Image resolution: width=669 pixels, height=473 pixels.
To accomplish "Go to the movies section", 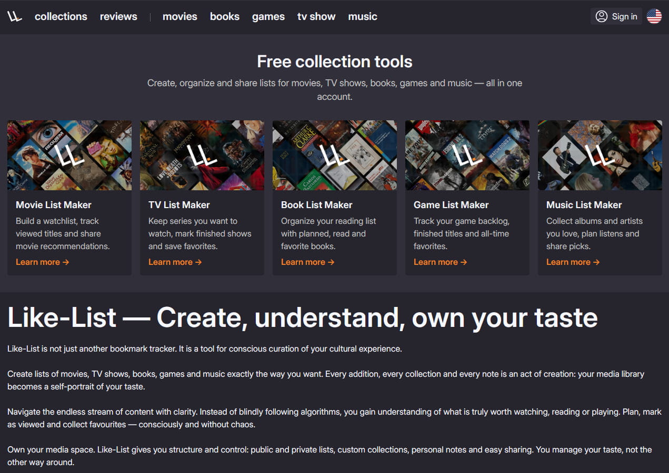I will tap(180, 16).
